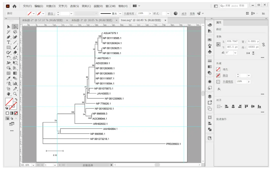Click the 对齐 button in control bar

pyautogui.click(x=184, y=14)
